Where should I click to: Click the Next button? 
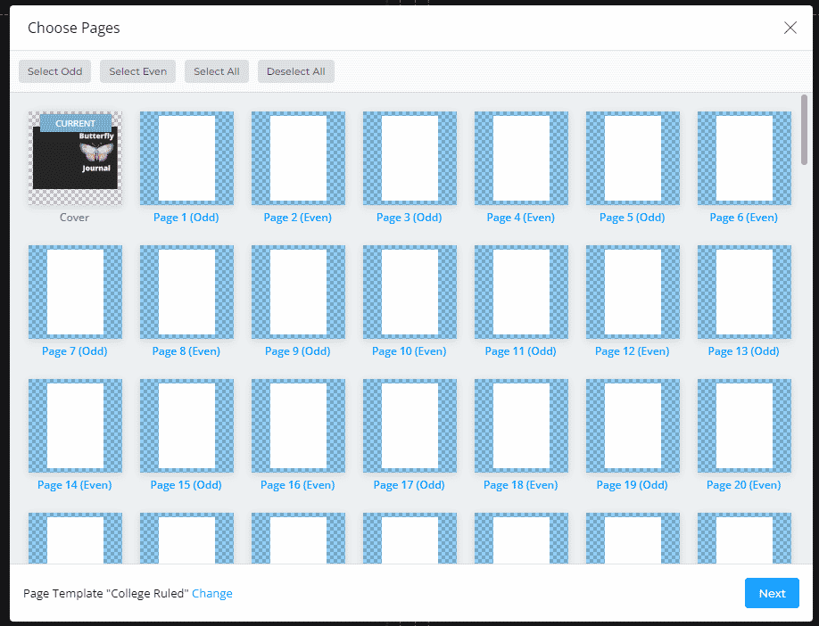pos(772,593)
